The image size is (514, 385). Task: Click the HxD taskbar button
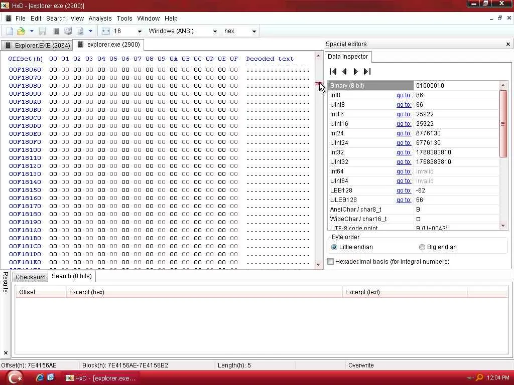click(x=101, y=378)
